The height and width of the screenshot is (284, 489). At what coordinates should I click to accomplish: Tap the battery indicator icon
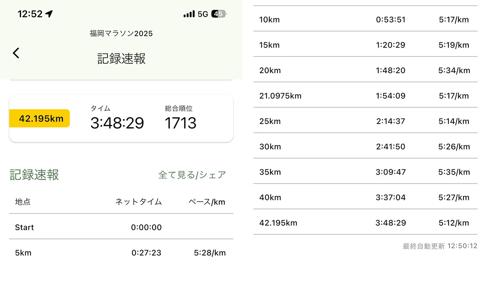point(219,14)
